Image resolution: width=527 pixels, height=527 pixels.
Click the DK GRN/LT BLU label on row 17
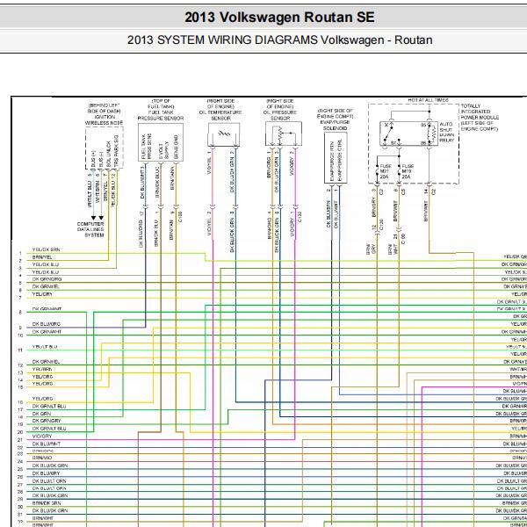[49, 406]
